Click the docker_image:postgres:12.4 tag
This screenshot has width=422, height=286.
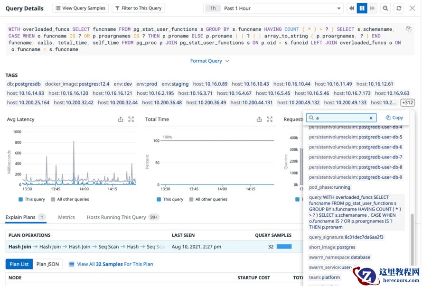tap(77, 84)
